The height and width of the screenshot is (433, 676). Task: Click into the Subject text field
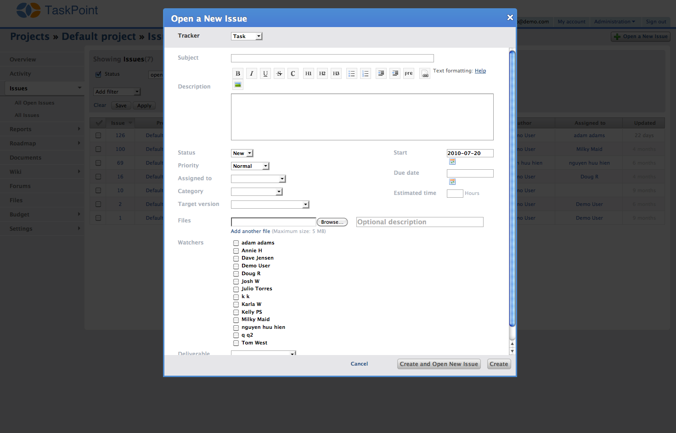click(332, 58)
